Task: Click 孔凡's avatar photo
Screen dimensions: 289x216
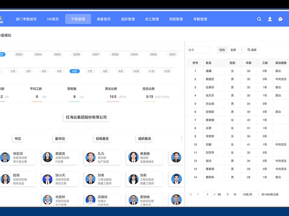Action: (90, 157)
